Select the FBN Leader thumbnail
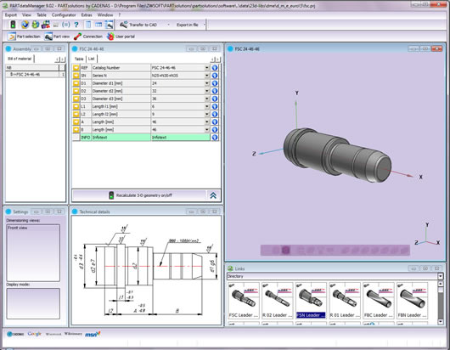450x350 pixels. pos(412,301)
